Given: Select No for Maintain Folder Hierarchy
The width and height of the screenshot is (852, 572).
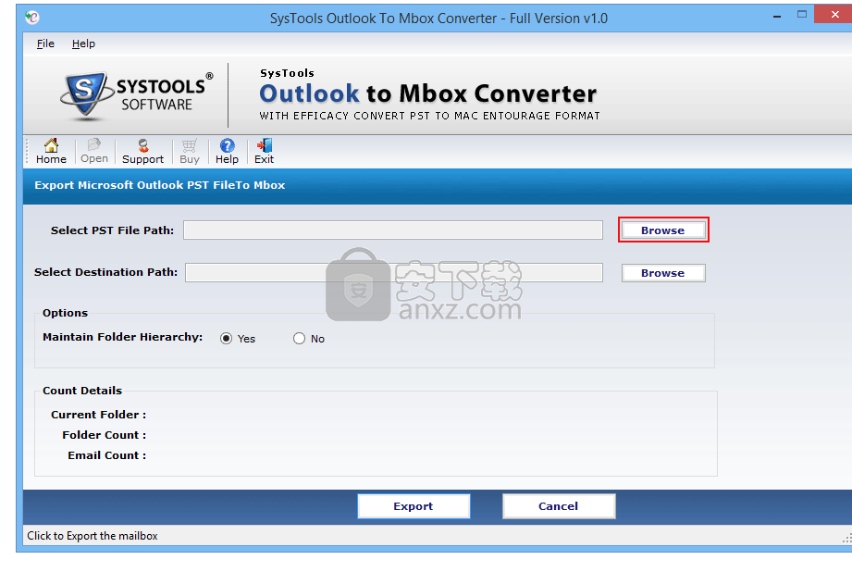Looking at the screenshot, I should tap(309, 338).
